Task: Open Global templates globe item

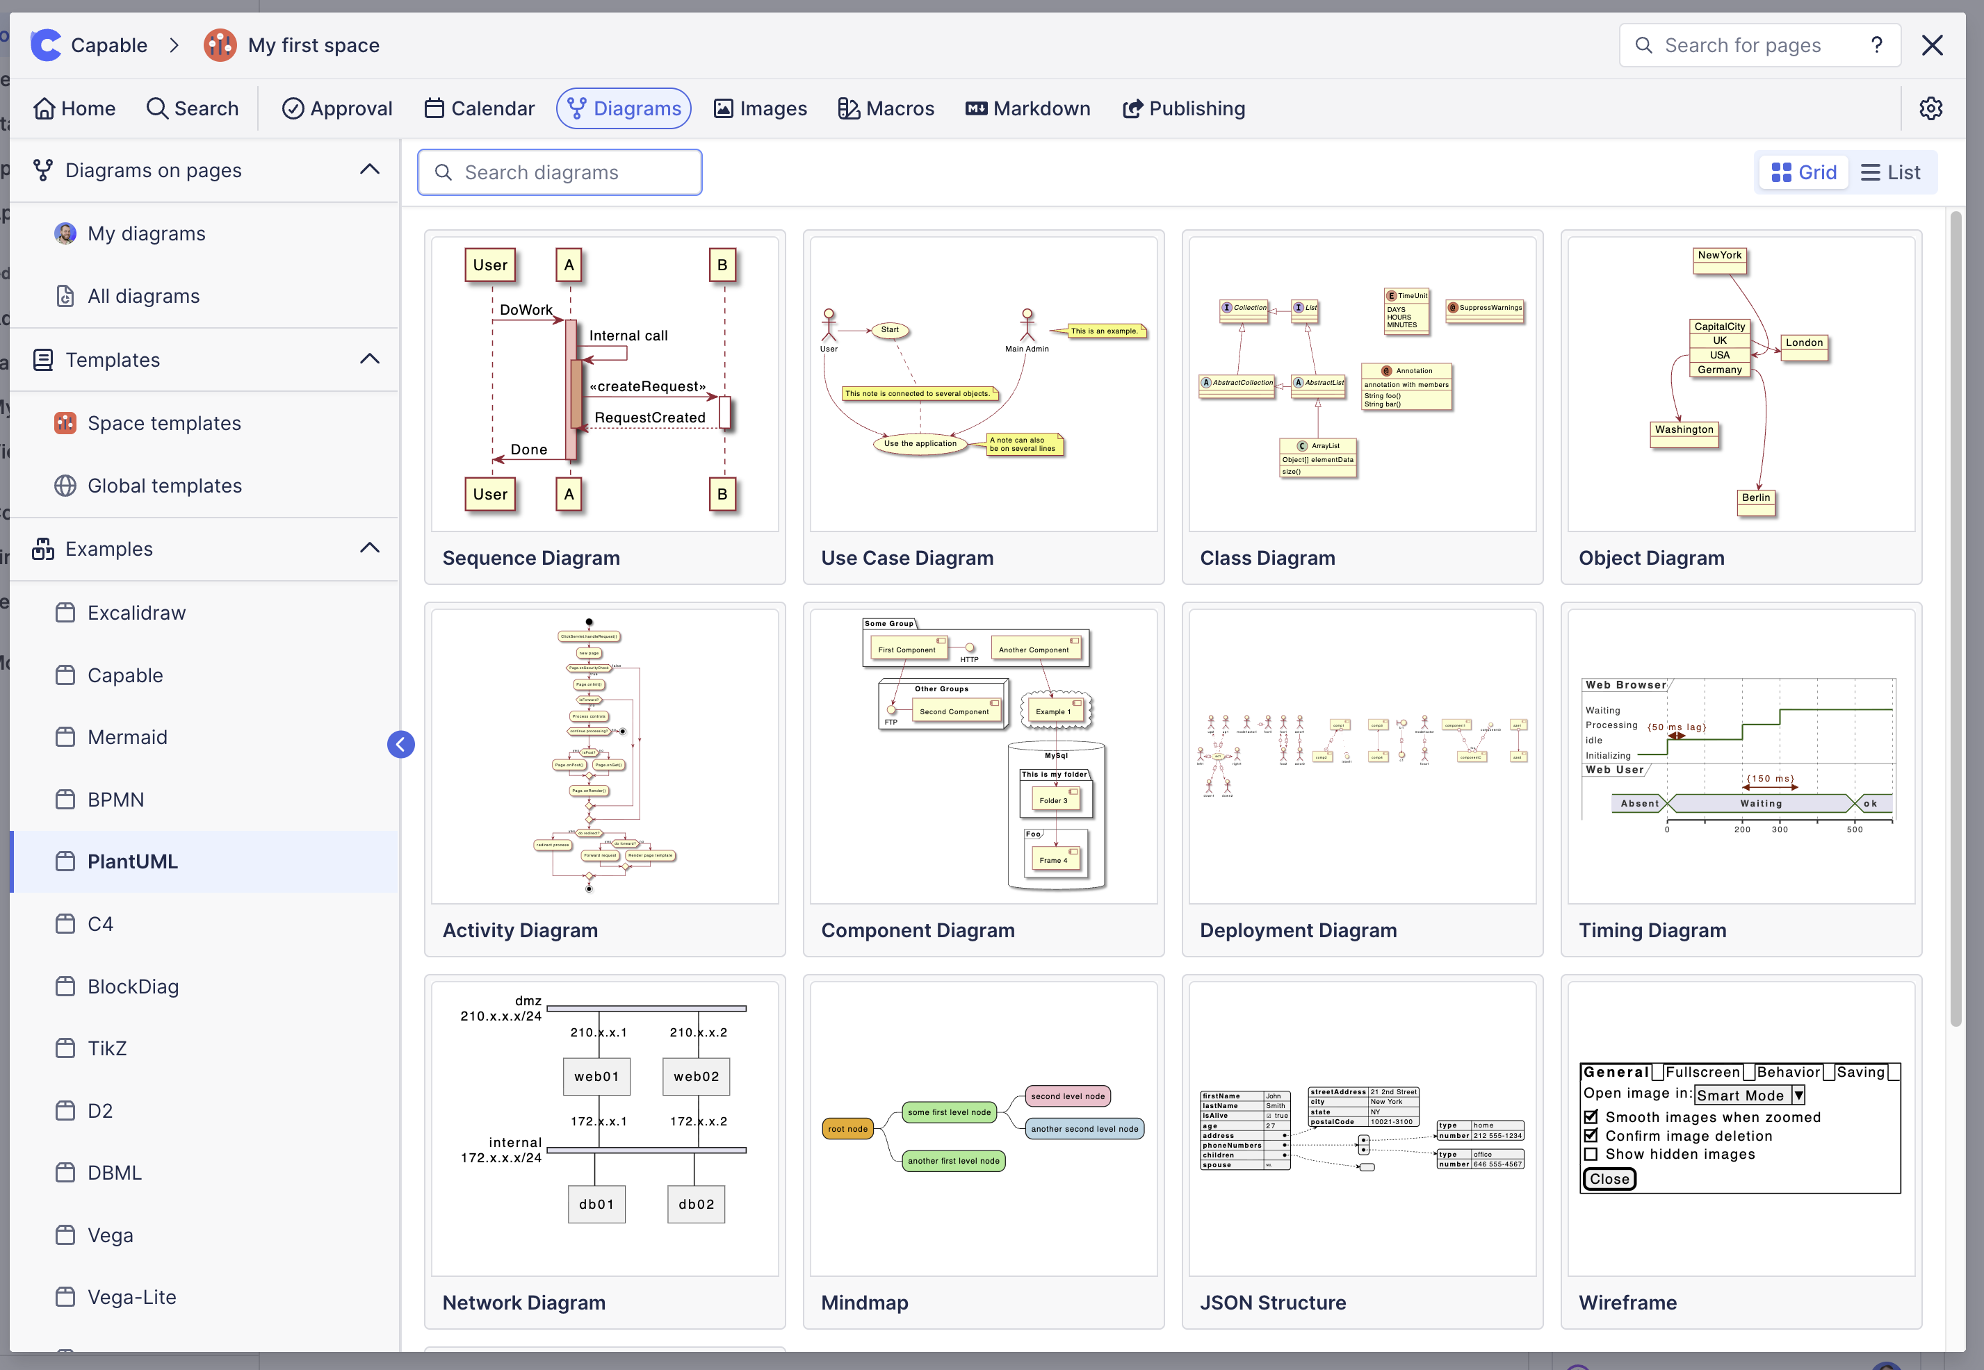Action: [x=164, y=486]
